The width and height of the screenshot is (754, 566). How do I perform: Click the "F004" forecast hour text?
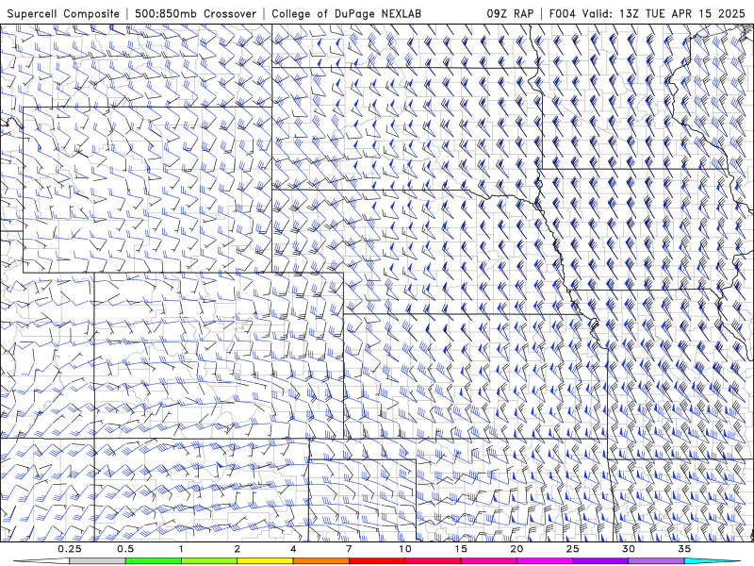[562, 13]
